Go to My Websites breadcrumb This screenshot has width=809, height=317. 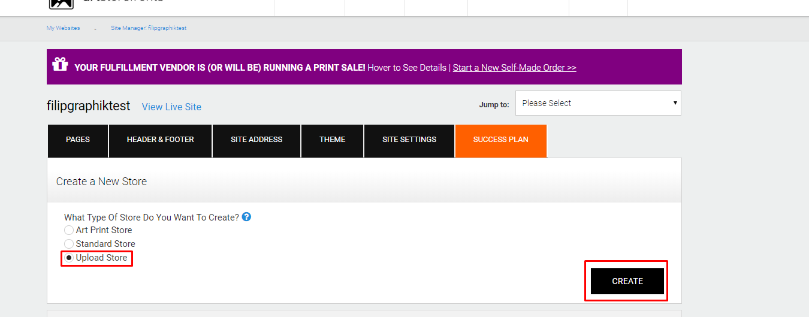(x=63, y=28)
